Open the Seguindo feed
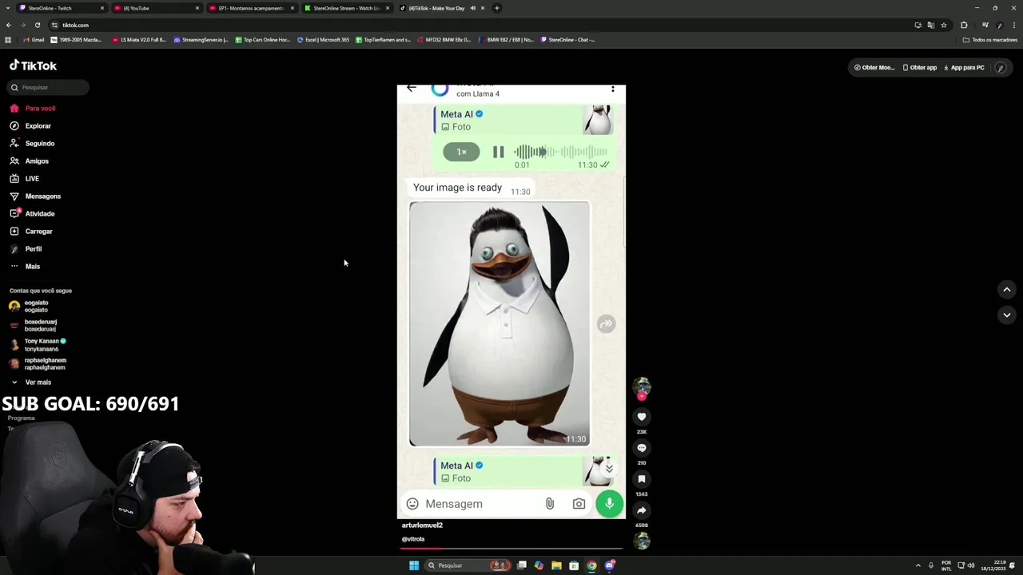The height and width of the screenshot is (575, 1023). click(32, 144)
